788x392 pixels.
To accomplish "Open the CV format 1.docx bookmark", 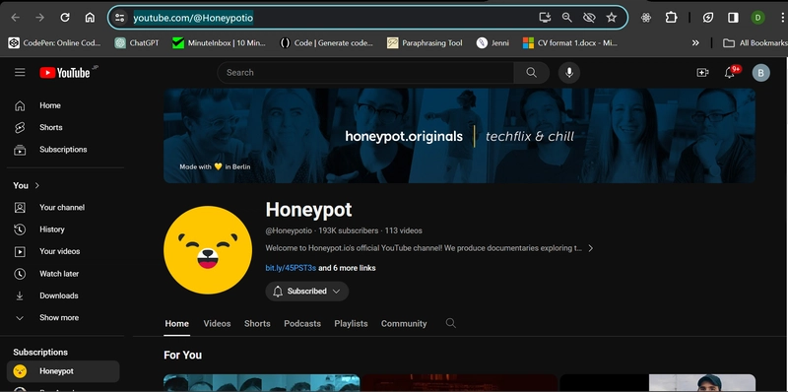I will (570, 43).
